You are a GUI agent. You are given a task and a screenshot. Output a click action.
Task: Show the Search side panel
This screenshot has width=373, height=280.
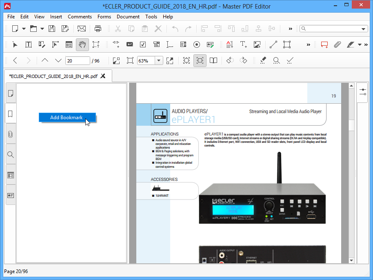11,155
